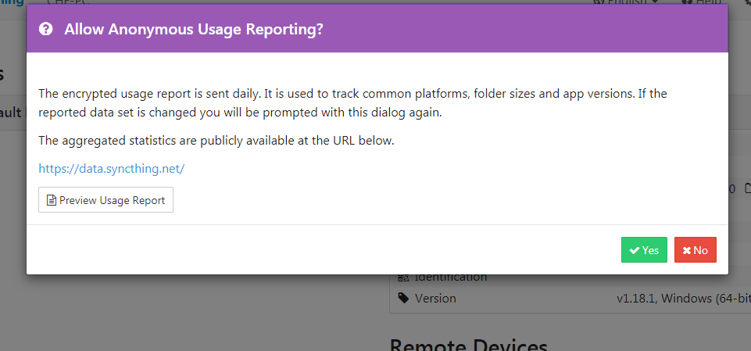This screenshot has height=351, width=751.
Task: Open the English language dropdown in navbar
Action: coord(625,2)
